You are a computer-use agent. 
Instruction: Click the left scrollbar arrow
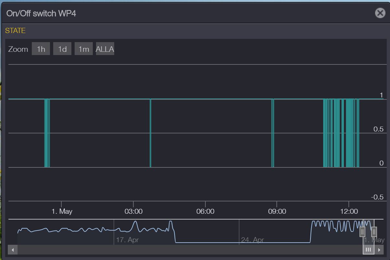(x=13, y=250)
